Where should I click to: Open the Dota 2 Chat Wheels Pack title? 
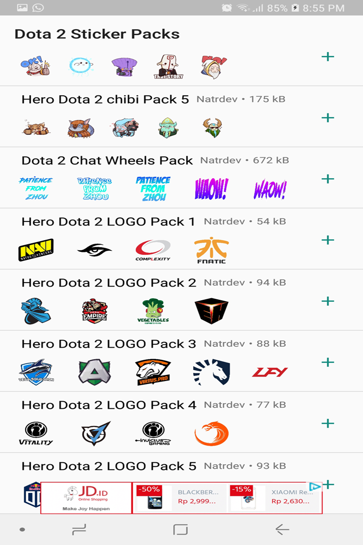coord(107,160)
